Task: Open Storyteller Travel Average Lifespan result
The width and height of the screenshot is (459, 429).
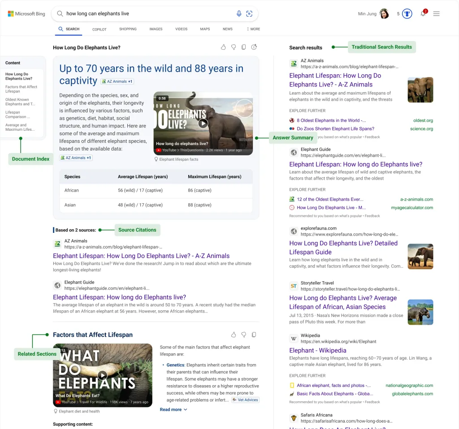Action: [343, 302]
